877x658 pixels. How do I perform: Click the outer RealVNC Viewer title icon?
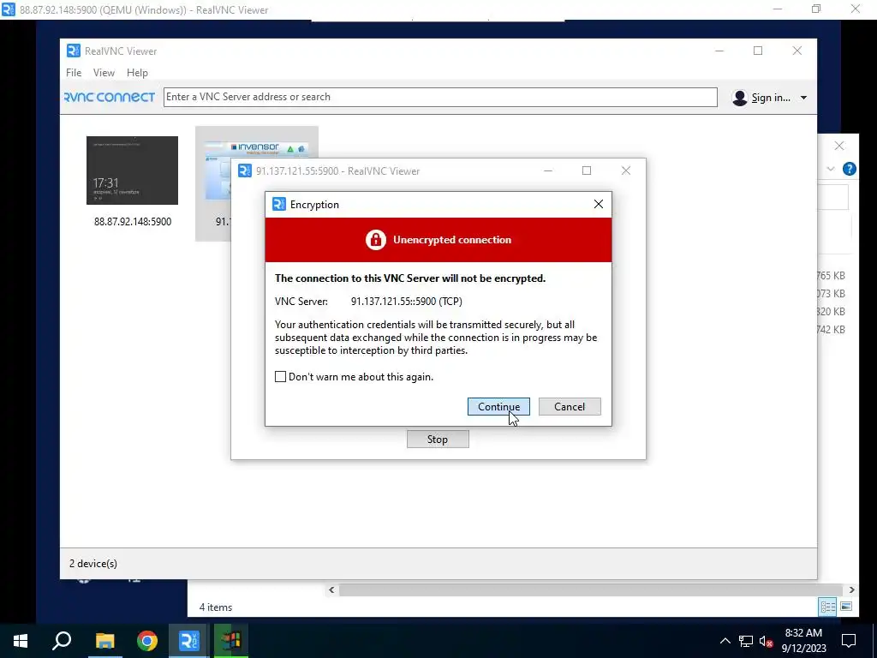click(9, 9)
